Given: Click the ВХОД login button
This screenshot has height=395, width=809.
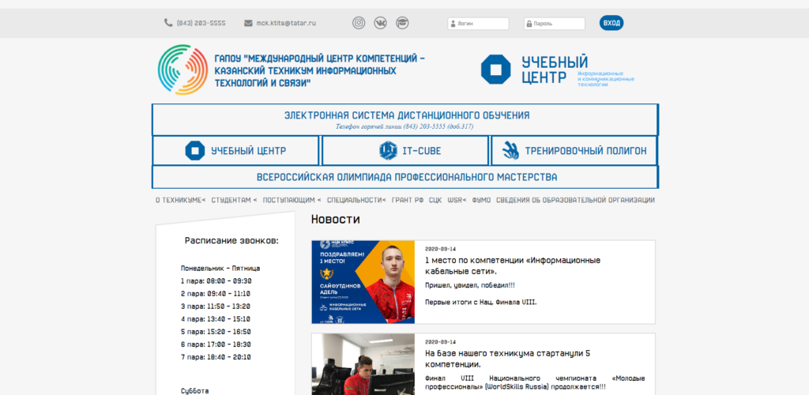Looking at the screenshot, I should (x=611, y=23).
